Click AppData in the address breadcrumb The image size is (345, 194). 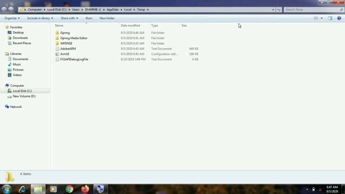(x=113, y=10)
